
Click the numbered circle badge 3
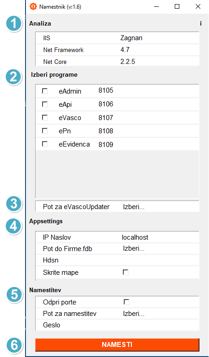tap(14, 204)
